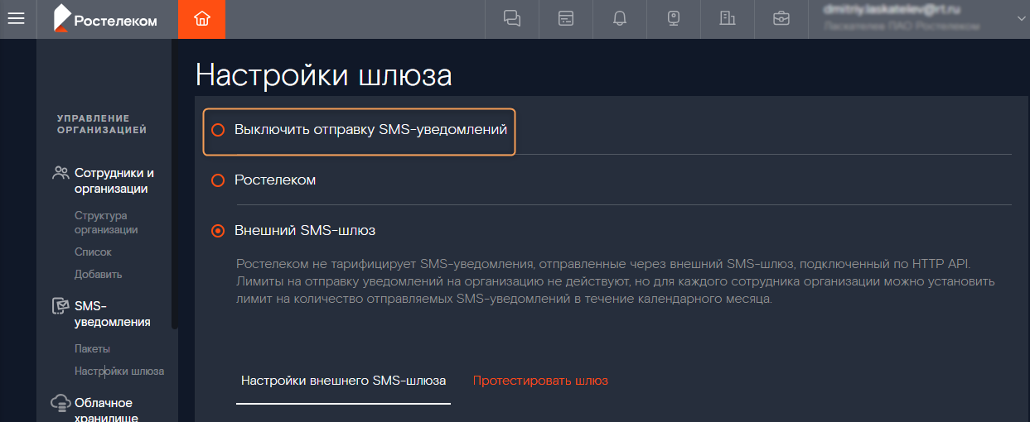This screenshot has width=1030, height=422.
Task: Open Добавить in sidebar
Action: pos(98,274)
